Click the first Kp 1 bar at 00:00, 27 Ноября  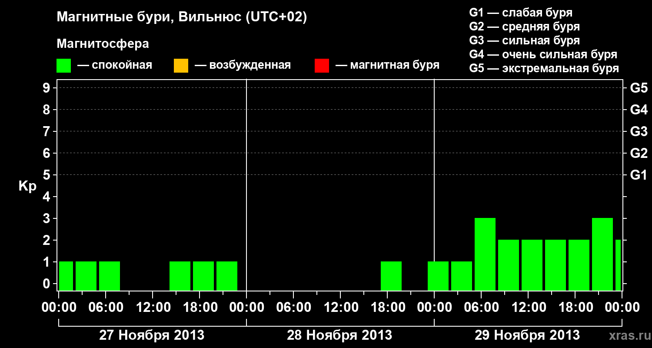[x=66, y=276]
